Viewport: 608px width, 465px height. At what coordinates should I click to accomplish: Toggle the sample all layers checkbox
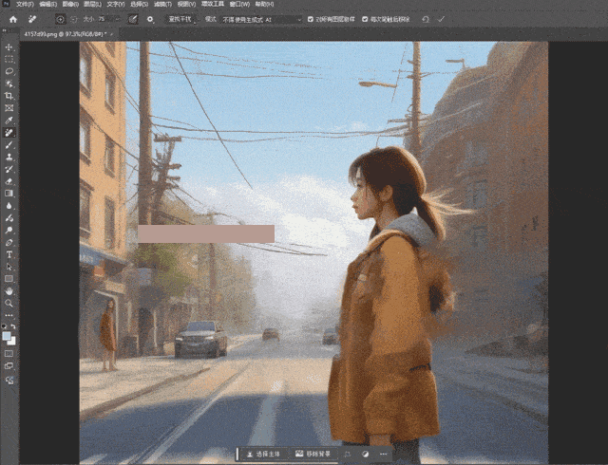tap(311, 19)
